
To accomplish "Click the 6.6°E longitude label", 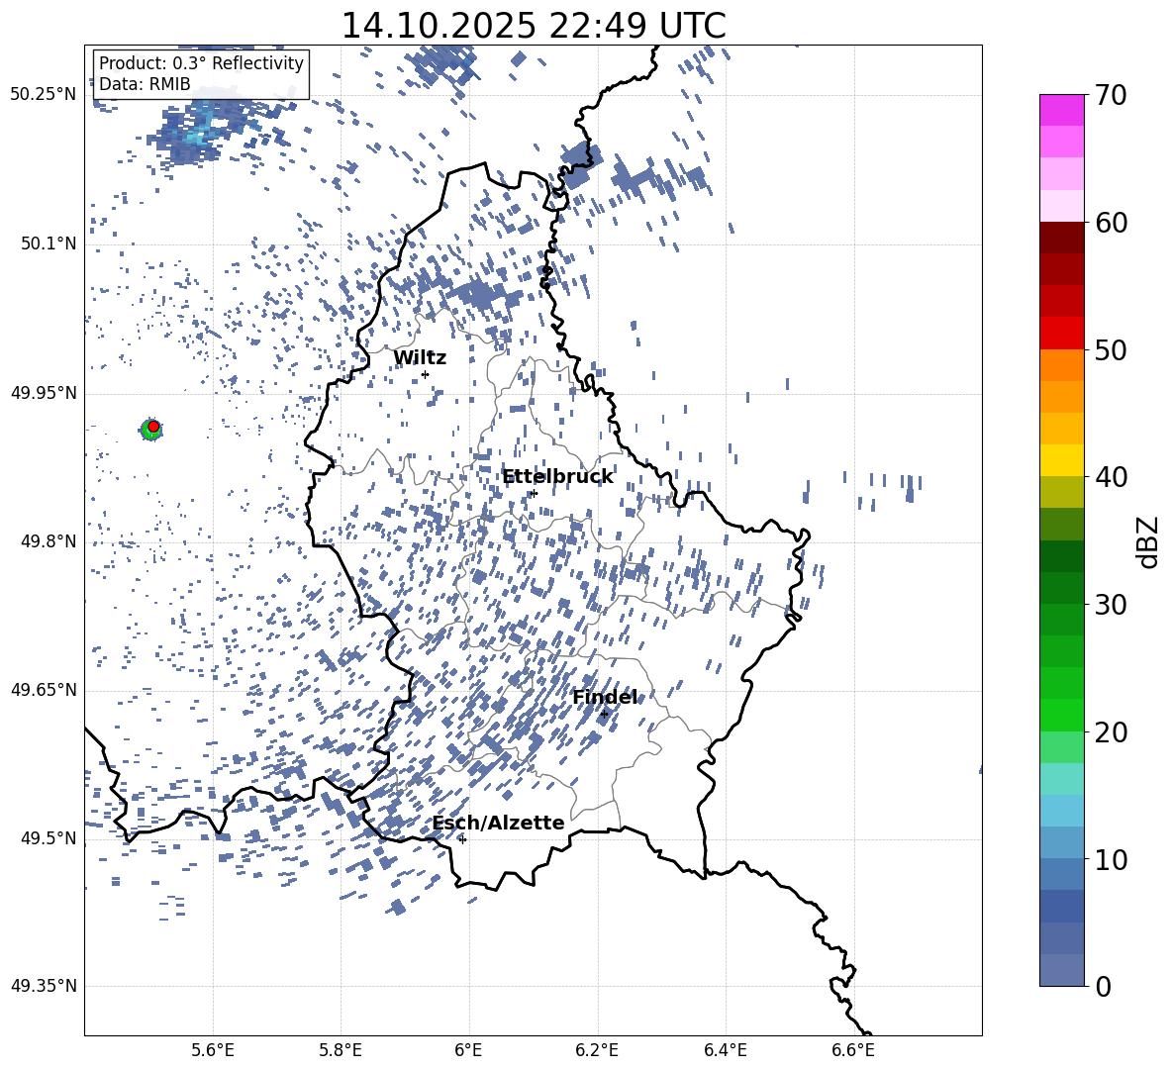I will [x=853, y=1050].
